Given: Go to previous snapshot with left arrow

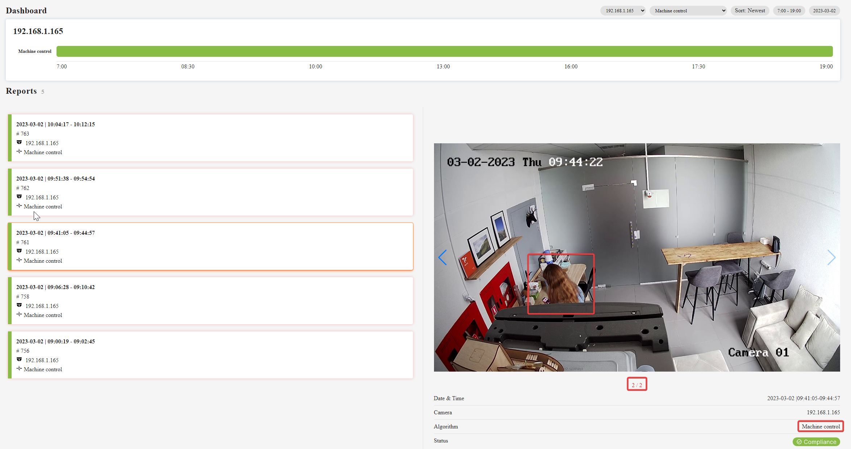Looking at the screenshot, I should click(x=443, y=257).
